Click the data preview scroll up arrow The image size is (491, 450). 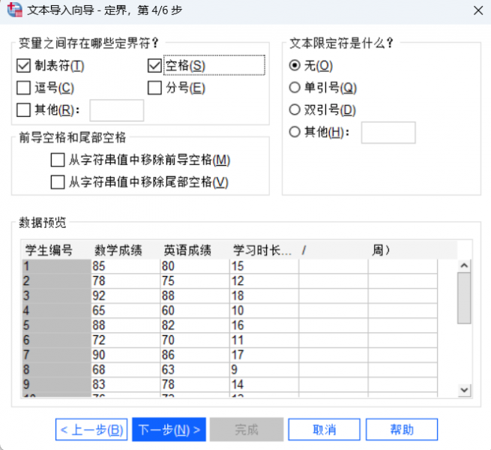pos(464,265)
